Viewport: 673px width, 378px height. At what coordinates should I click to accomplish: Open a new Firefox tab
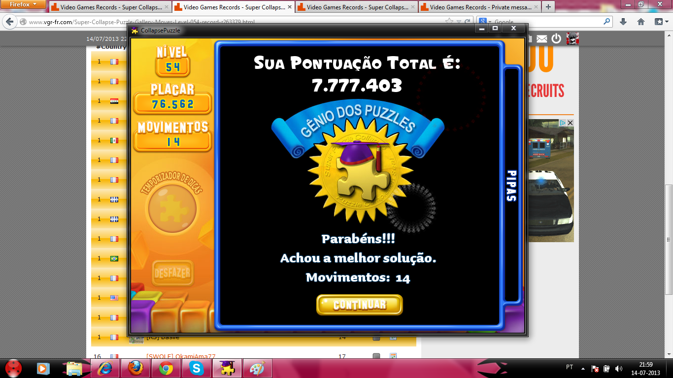(548, 7)
